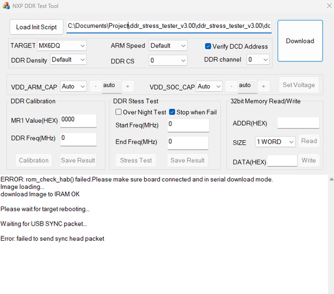The image size is (334, 294).
Task: Open the TARGET dropdown showing MX6DQ
Action: (62, 46)
